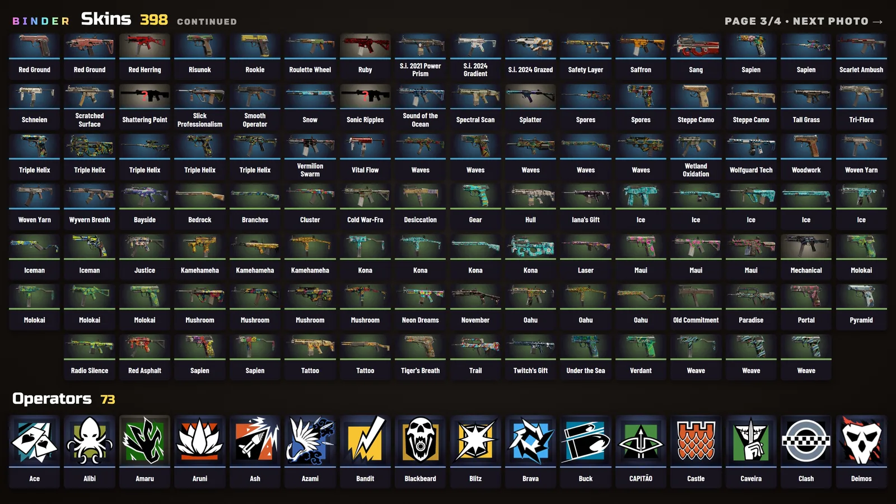This screenshot has height=504, width=896.
Task: Choose the Bandit lightning bolt icon
Action: pyautogui.click(x=365, y=441)
